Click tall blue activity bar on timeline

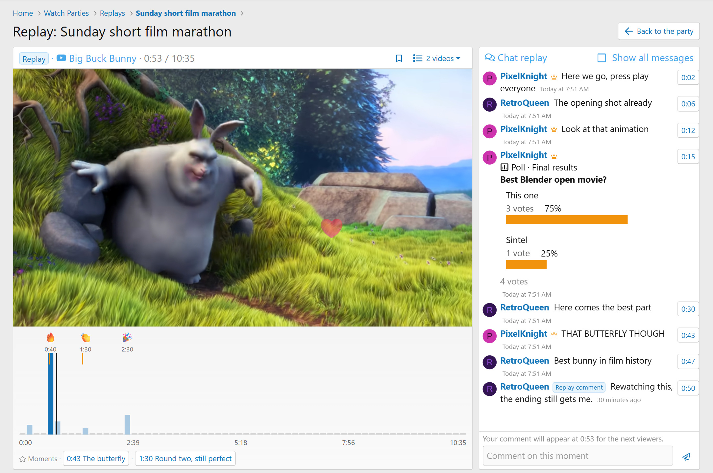[50, 394]
